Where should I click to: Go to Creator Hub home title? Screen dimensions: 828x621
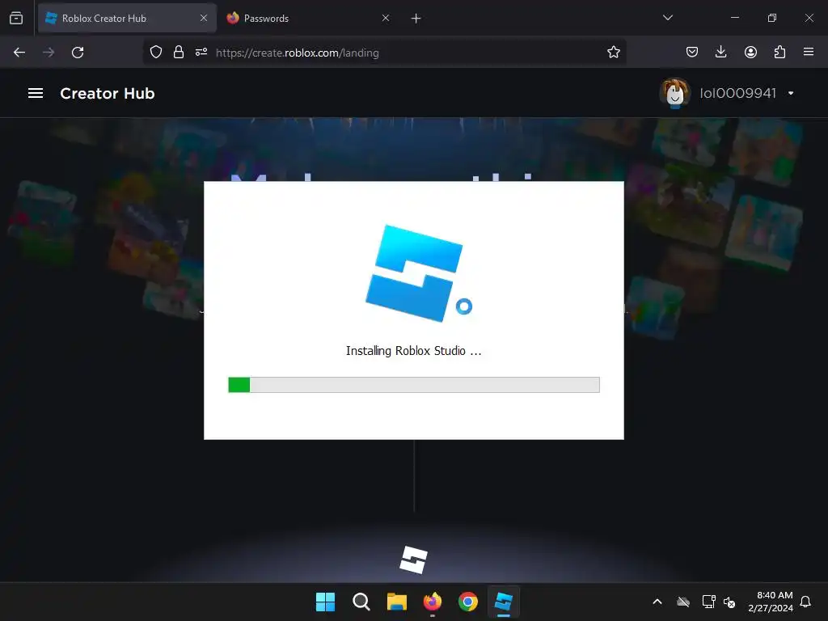coord(108,94)
